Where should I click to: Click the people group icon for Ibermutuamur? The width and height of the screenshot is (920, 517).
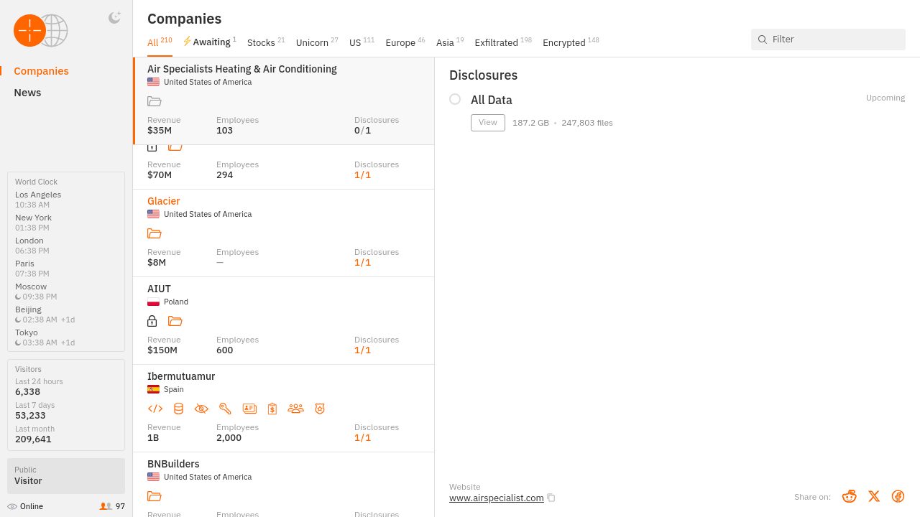click(295, 409)
